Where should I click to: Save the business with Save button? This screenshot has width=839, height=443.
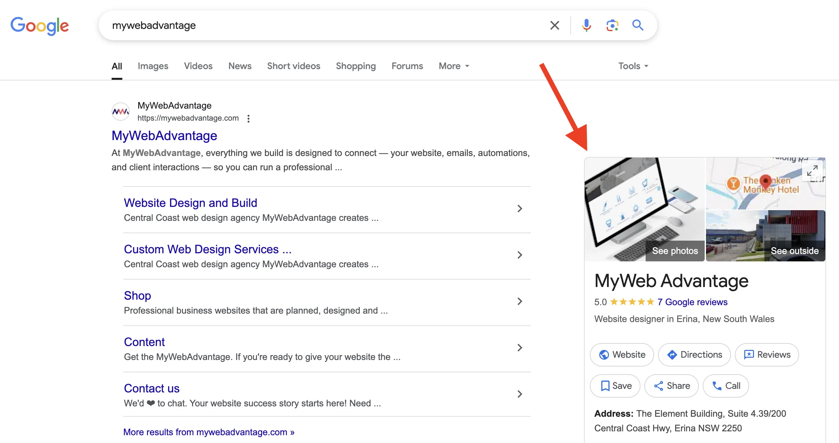615,386
